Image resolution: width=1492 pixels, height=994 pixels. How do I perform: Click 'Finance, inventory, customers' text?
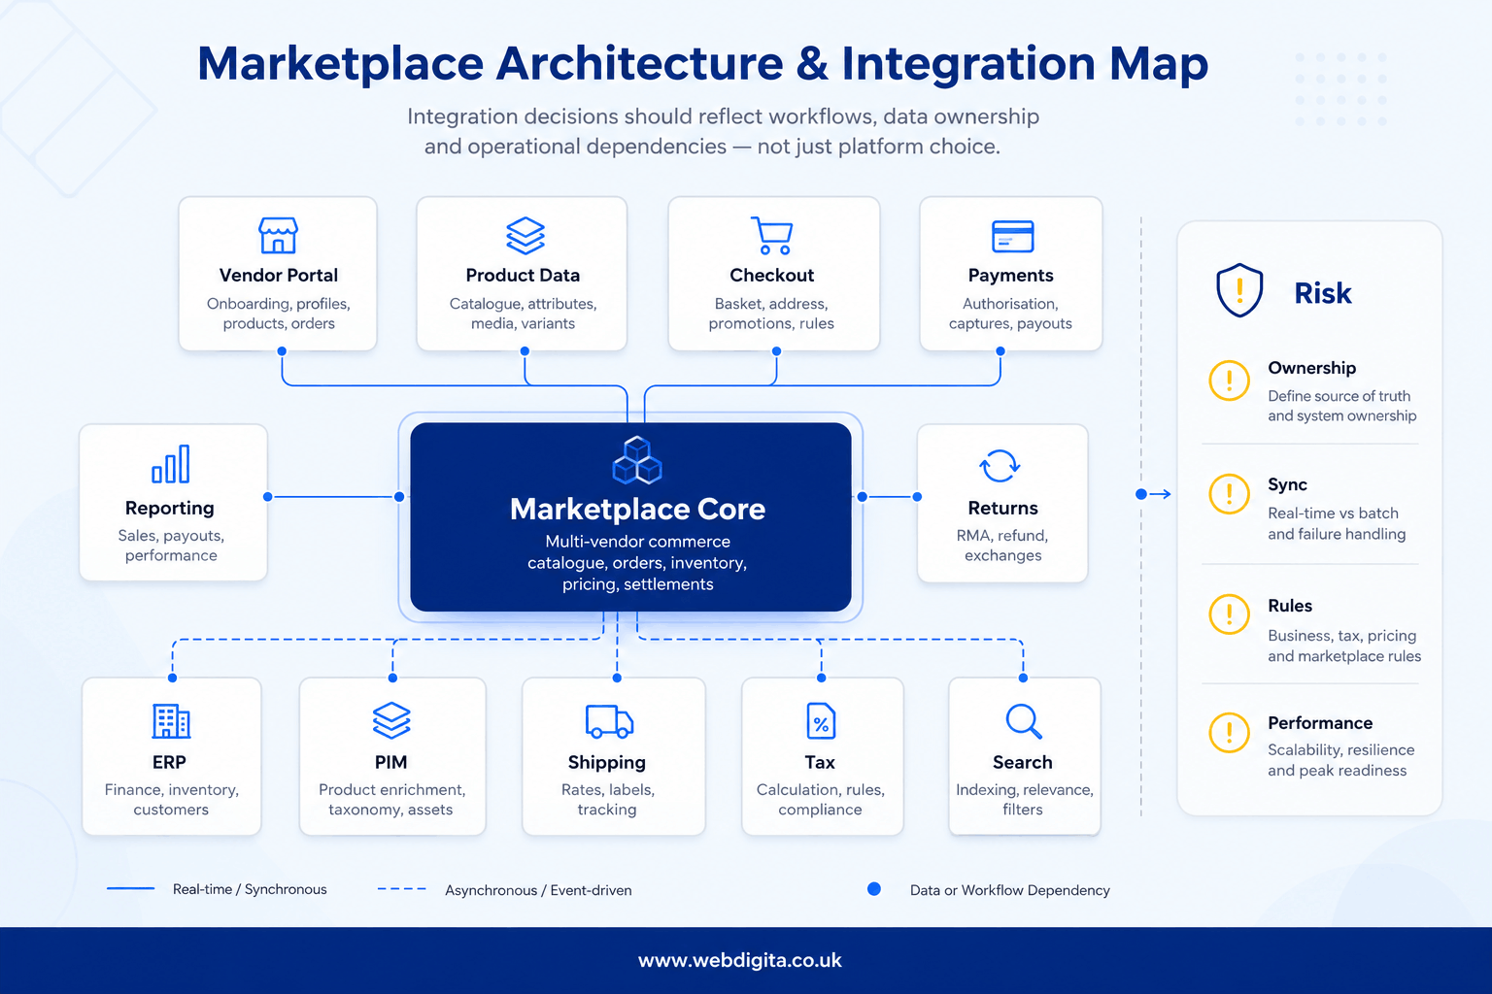171,800
